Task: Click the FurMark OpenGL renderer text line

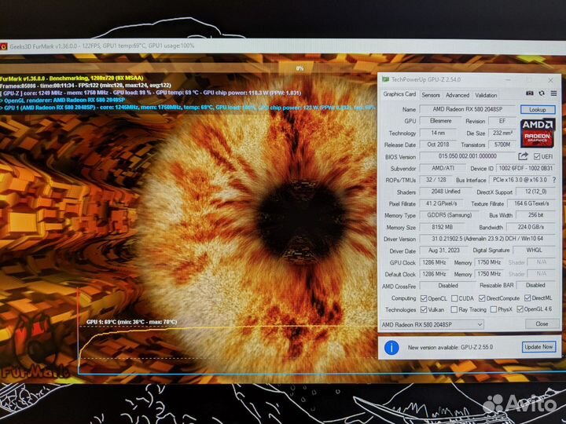Action: pyautogui.click(x=62, y=101)
